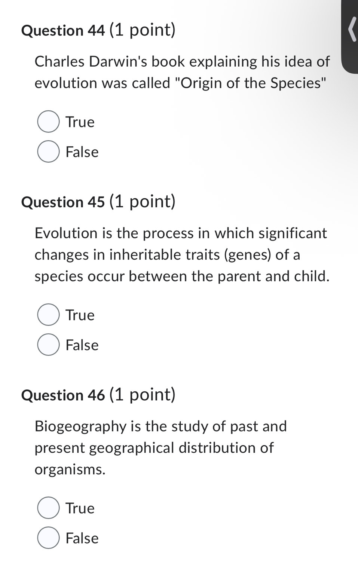Viewport: 358px width, 578px height.
Task: Tap the True label next to Question 44 radio
Action: (80, 122)
